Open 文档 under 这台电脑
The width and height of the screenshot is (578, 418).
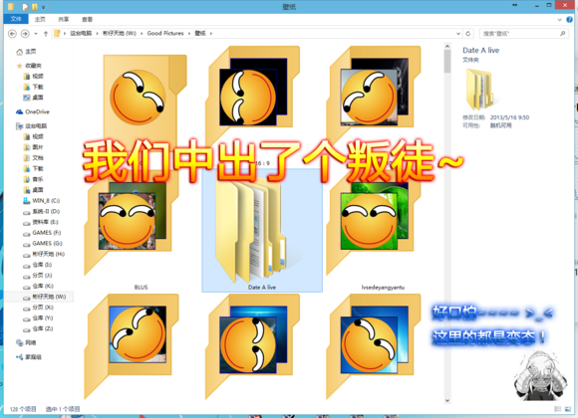pos(34,158)
